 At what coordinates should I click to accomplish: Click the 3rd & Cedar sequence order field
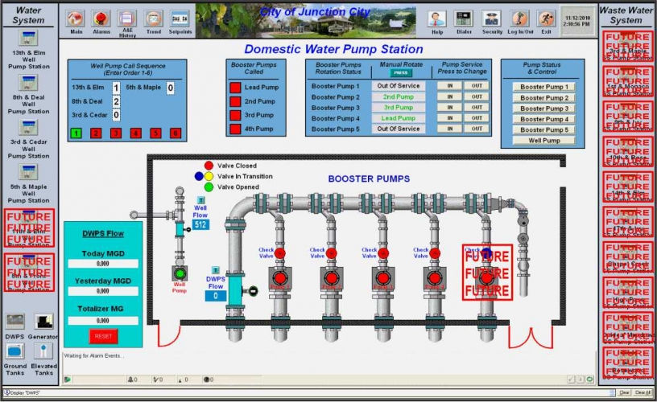click(x=116, y=115)
